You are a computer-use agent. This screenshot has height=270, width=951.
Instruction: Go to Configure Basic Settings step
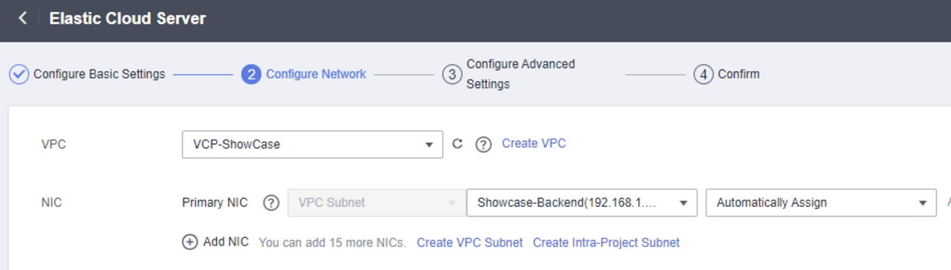[x=100, y=74]
